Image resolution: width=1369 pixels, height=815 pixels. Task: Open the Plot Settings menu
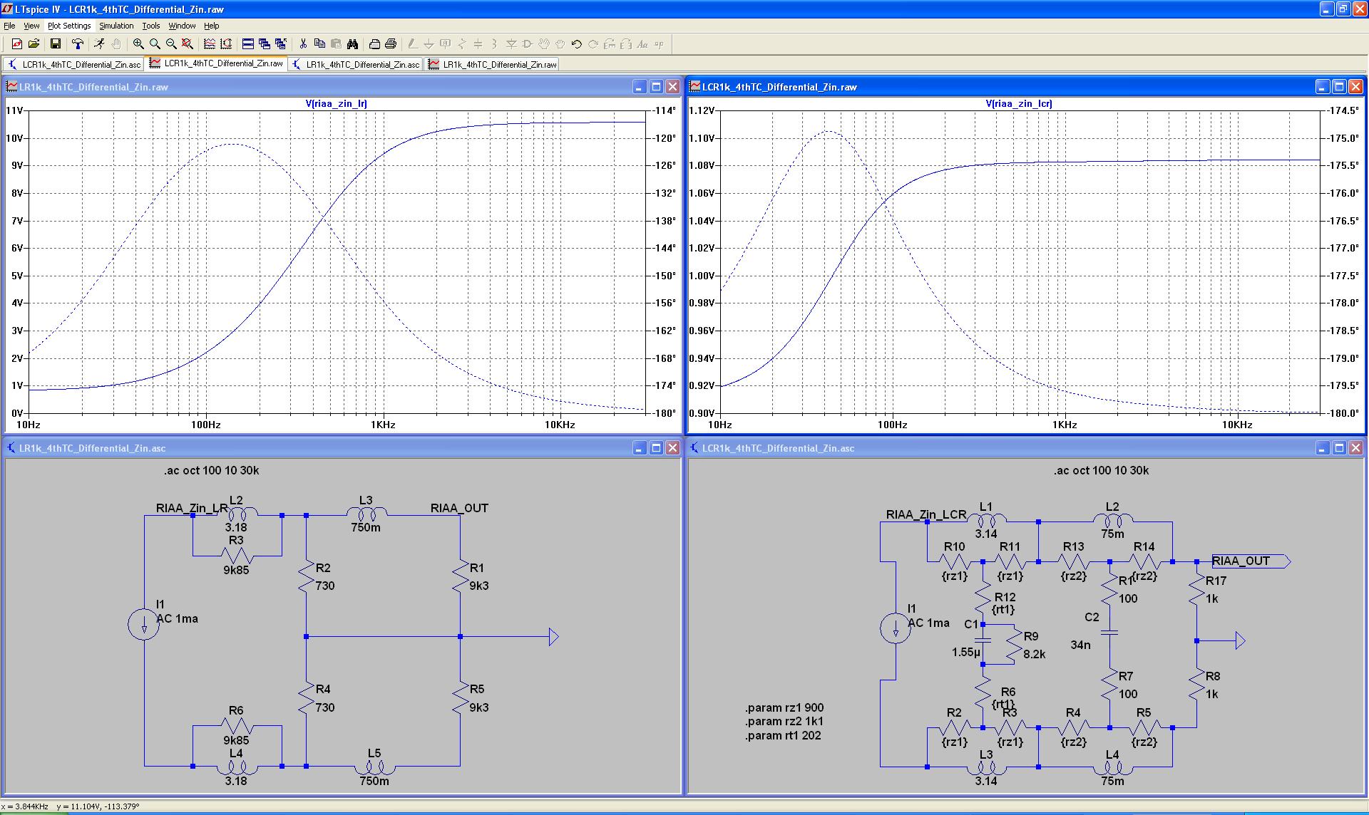click(69, 26)
